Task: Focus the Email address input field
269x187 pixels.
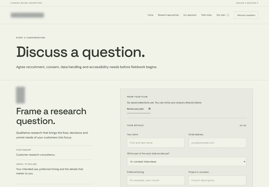Action: tap(217, 143)
